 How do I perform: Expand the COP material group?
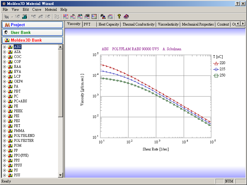pos(4,62)
